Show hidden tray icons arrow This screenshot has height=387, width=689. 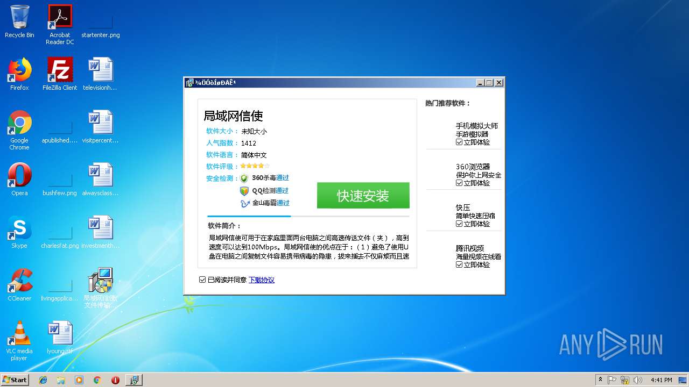600,380
